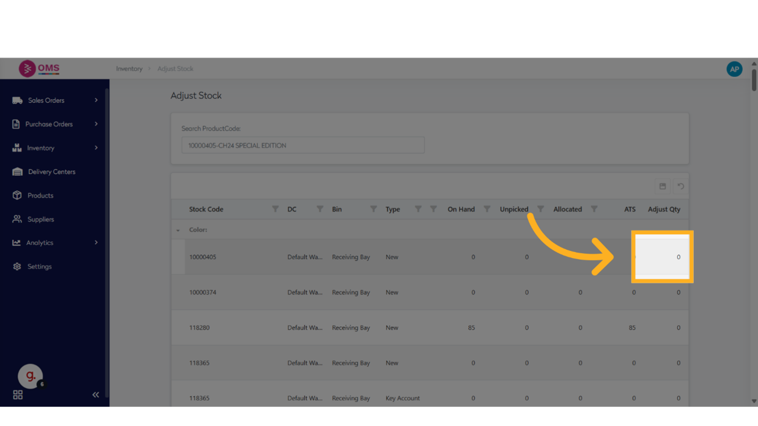Open the grid apps icon in sidebar

click(18, 395)
